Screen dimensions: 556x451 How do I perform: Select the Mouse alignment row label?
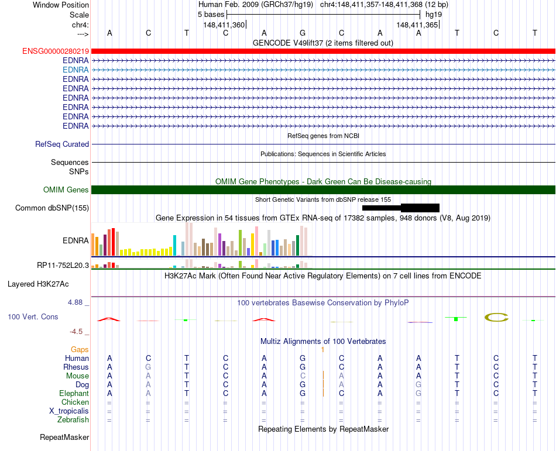point(77,376)
